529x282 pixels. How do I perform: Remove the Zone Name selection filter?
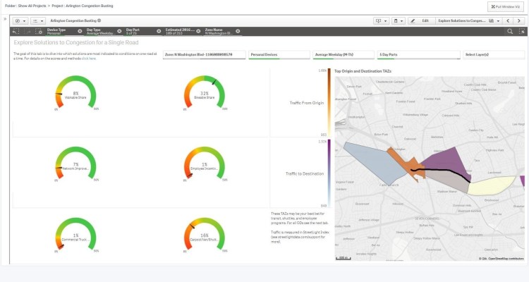pos(237,32)
